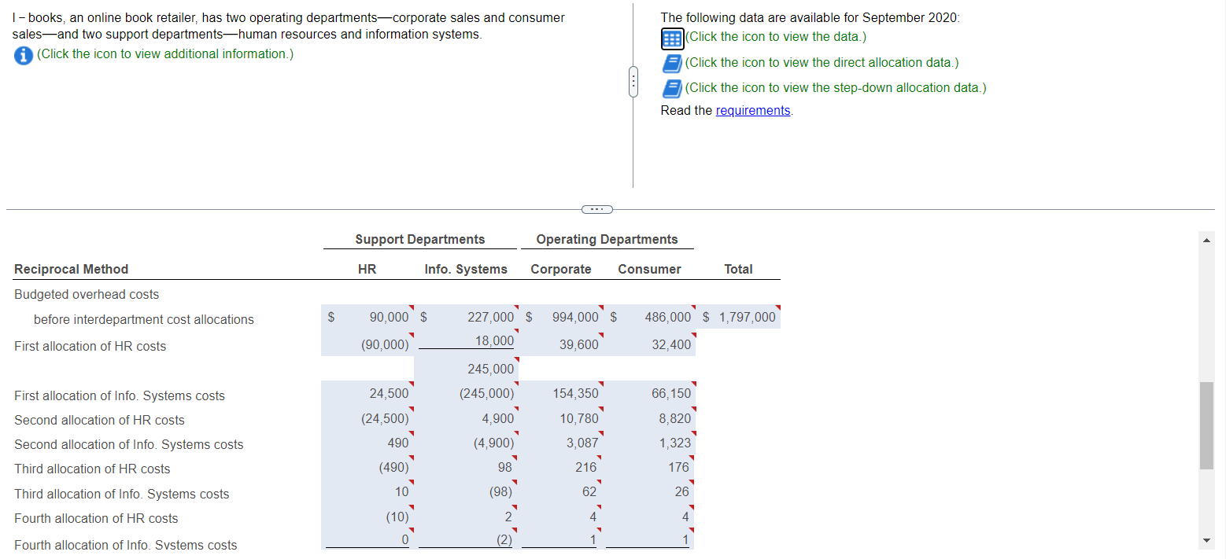The width and height of the screenshot is (1226, 559).
Task: Click the 490 HR cell
Action: tap(367, 443)
